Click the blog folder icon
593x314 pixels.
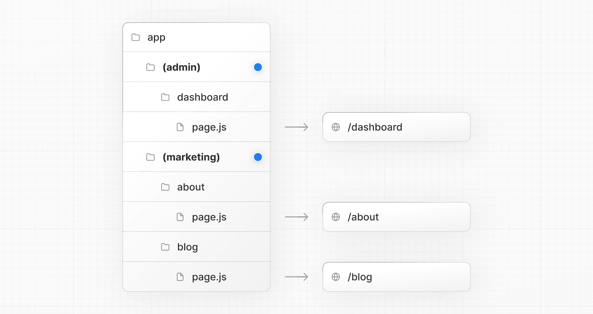coord(165,247)
